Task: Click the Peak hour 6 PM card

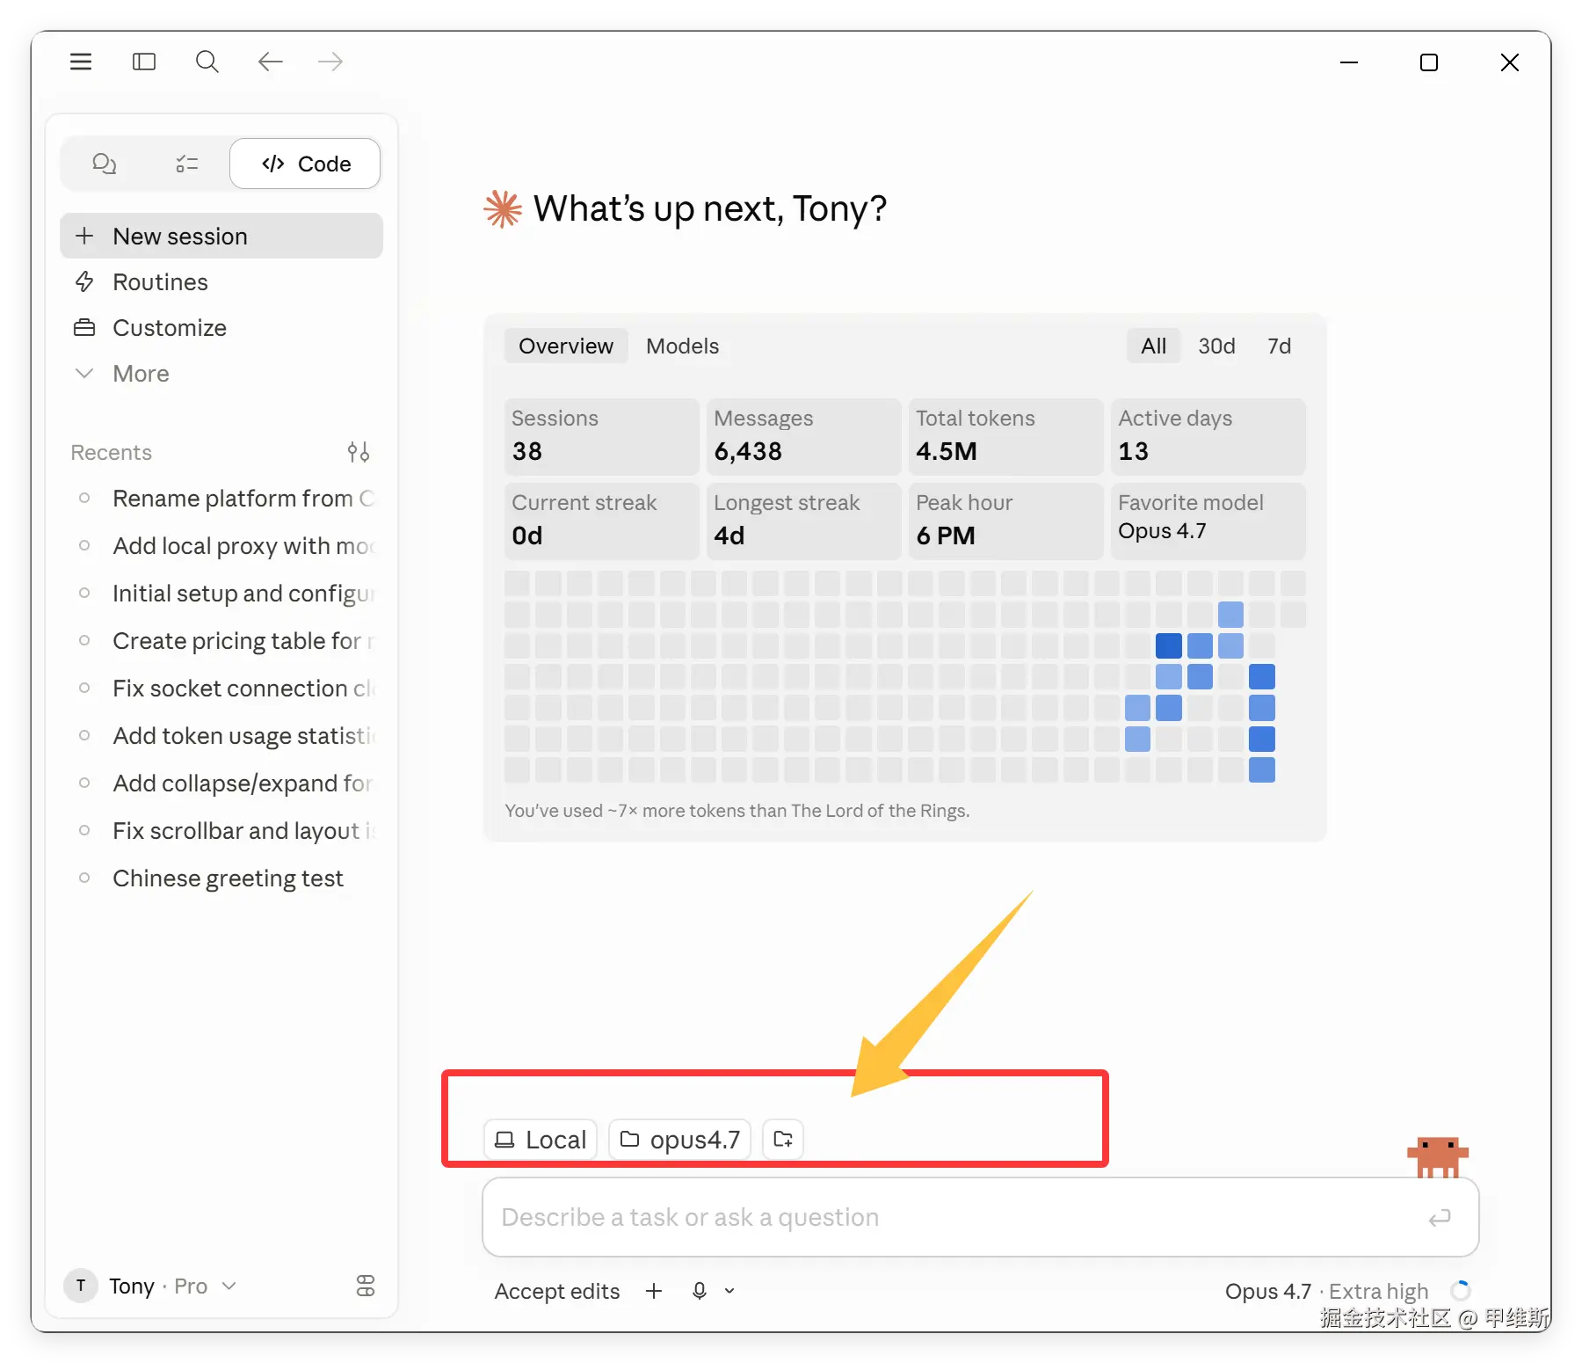Action: [x=1005, y=521]
